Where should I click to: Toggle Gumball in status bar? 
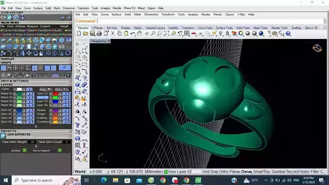click(278, 172)
